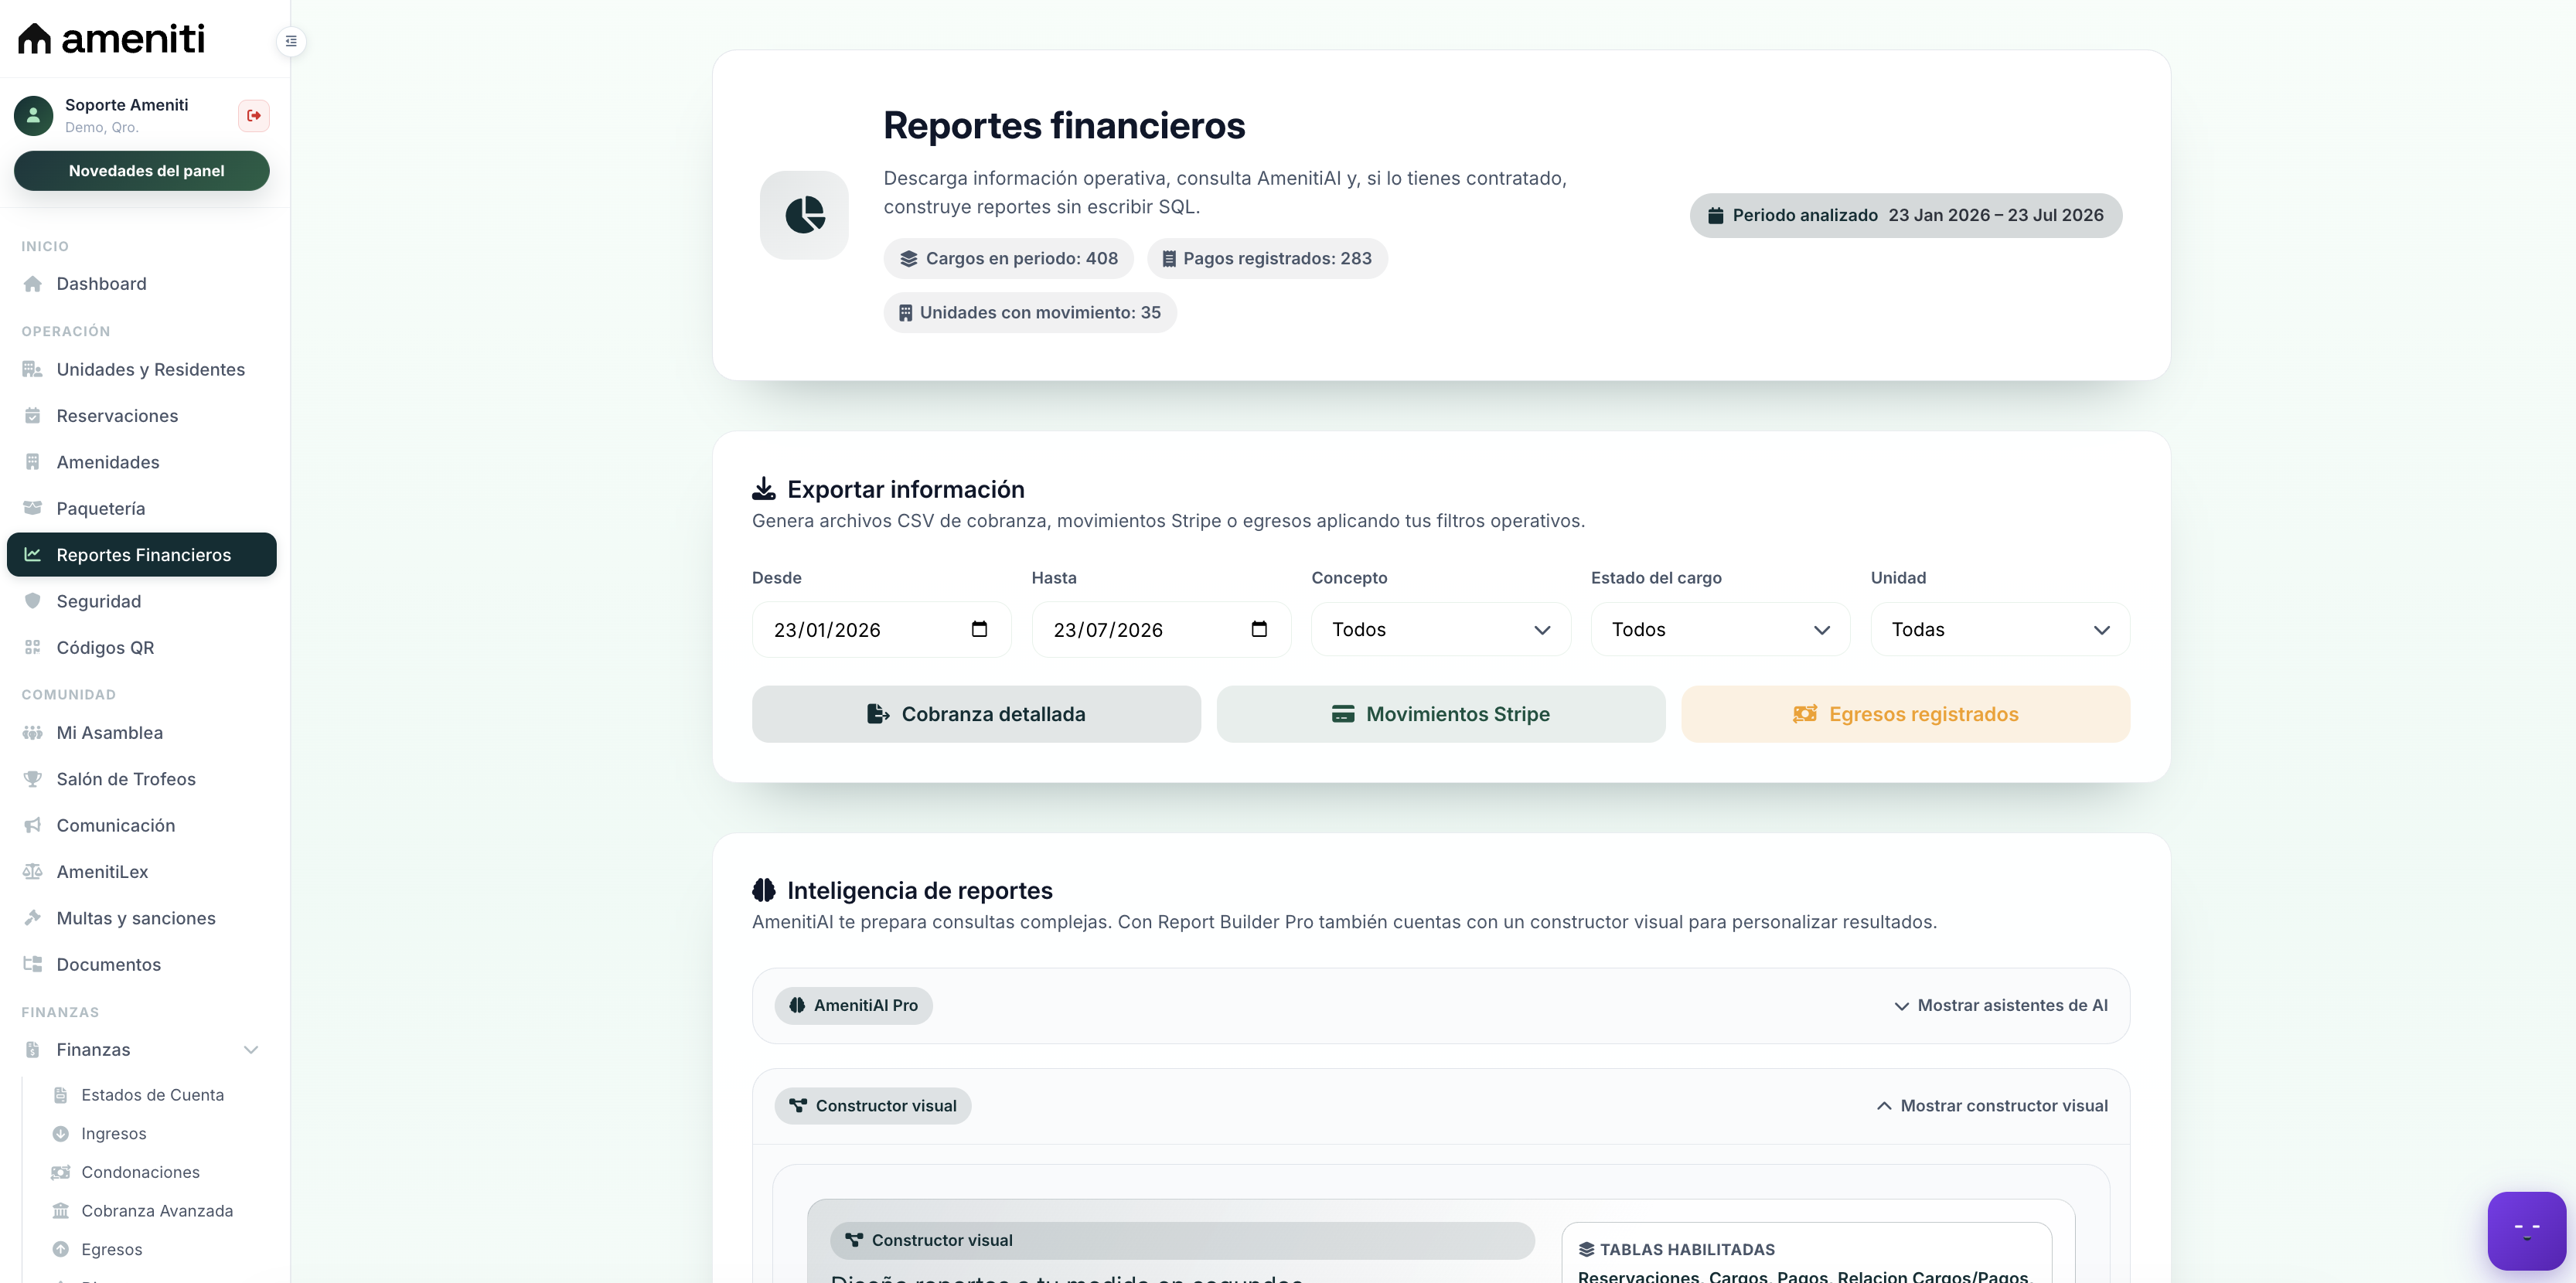The height and width of the screenshot is (1283, 2576).
Task: Click the ameniti house logo icon
Action: pos(34,39)
